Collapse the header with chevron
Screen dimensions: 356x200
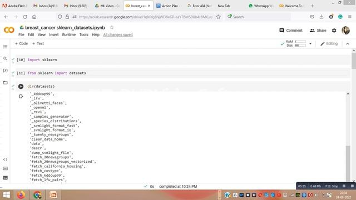(348, 44)
